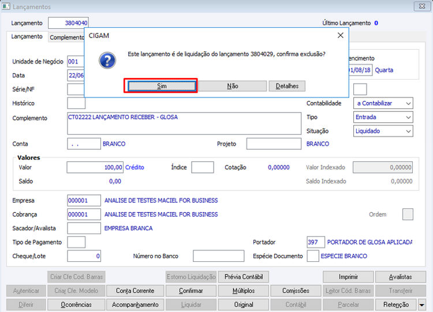Screen dimensions: 433x312
Task: Click the Portador field showing 397
Action: coord(316,242)
